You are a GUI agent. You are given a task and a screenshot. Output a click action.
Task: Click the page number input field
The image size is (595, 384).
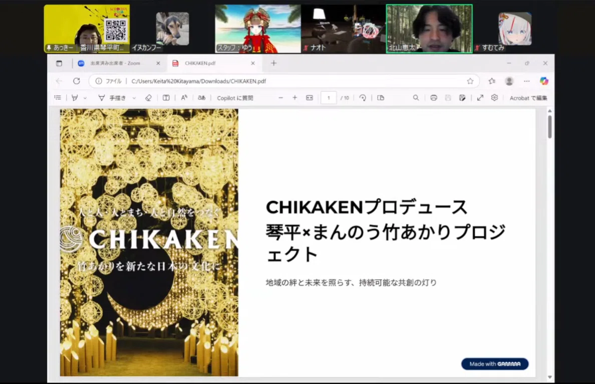[x=329, y=98]
